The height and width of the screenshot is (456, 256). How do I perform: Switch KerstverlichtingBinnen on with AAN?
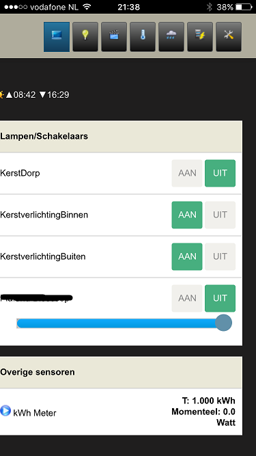tap(187, 215)
